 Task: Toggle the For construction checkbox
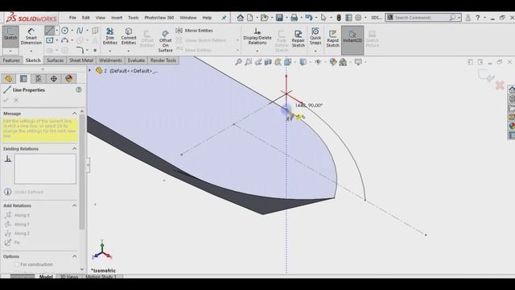pyautogui.click(x=17, y=264)
